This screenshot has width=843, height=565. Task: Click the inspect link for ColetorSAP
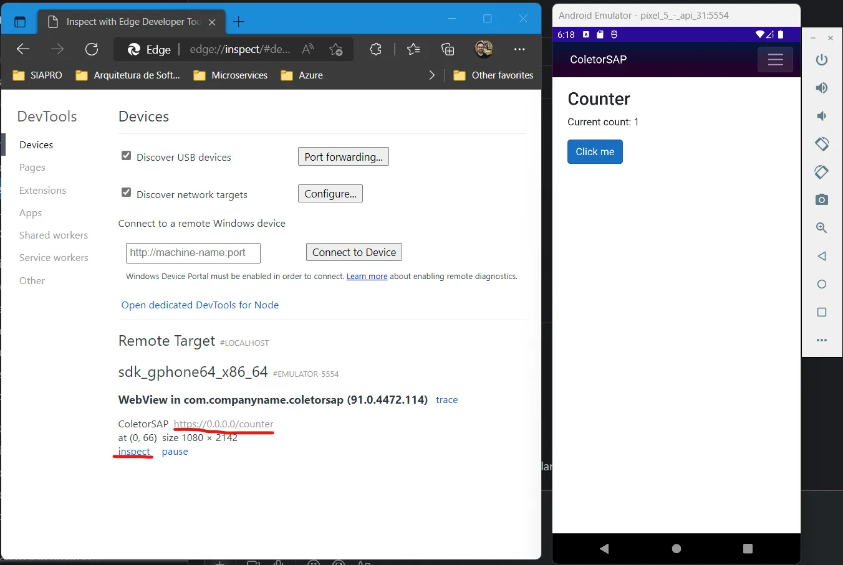pos(134,452)
